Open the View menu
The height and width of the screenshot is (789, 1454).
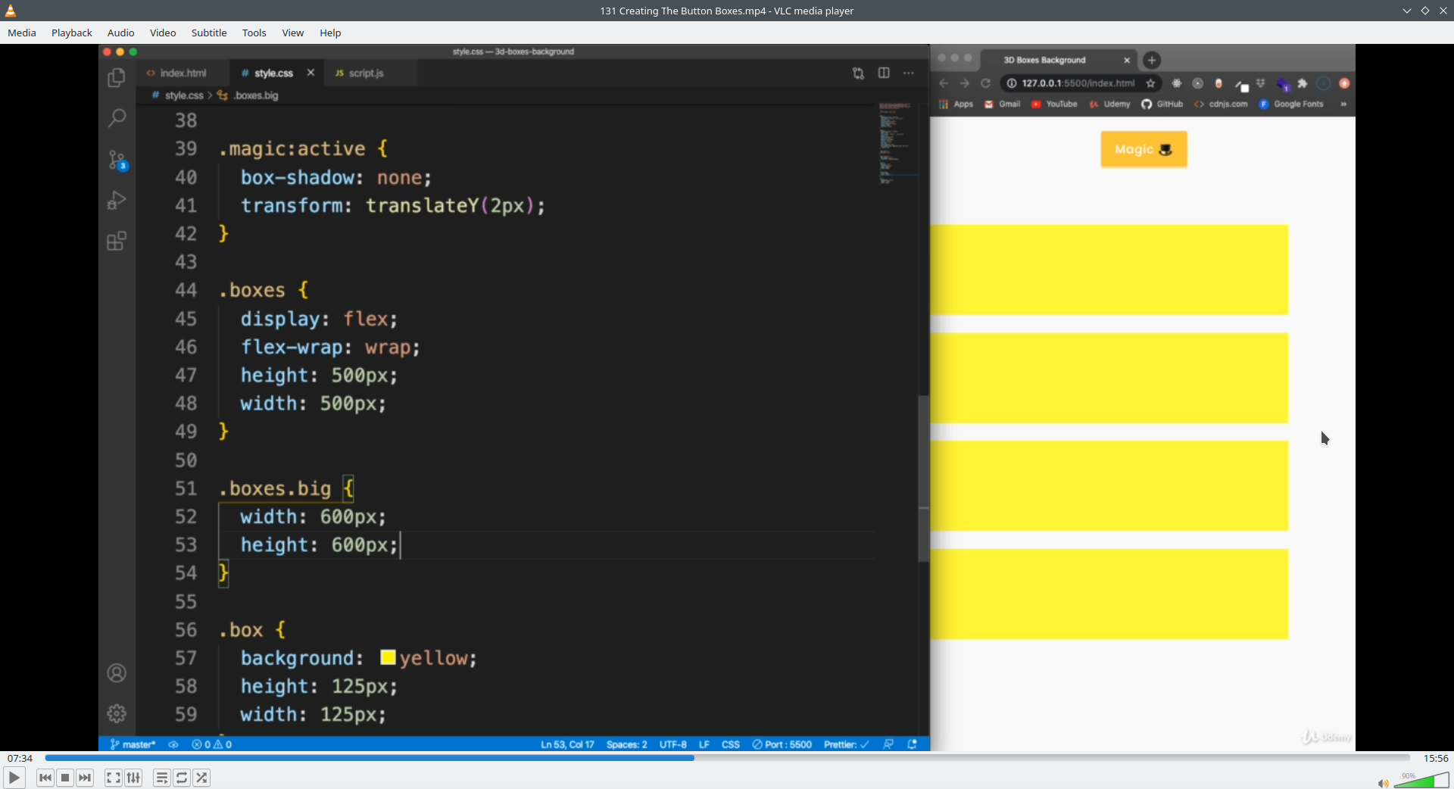293,33
